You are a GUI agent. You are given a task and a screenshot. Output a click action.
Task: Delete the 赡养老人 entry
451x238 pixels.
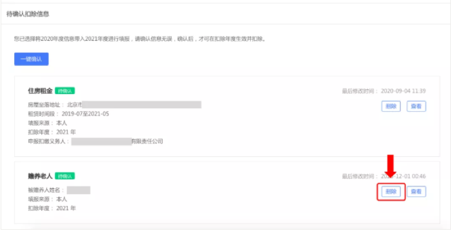tap(391, 192)
